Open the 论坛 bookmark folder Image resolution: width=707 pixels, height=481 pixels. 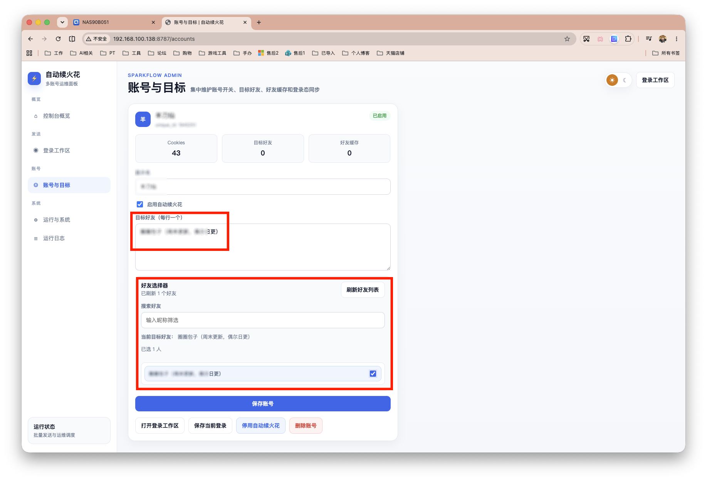[x=157, y=53]
